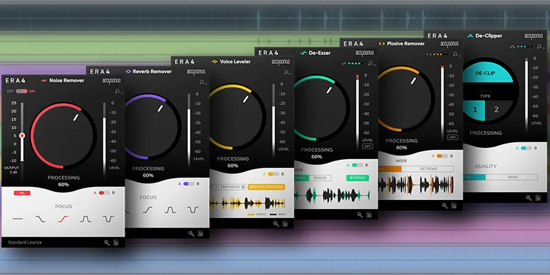Select BROAD mode in De-Esser
550x275 pixels.
[x=320, y=178]
